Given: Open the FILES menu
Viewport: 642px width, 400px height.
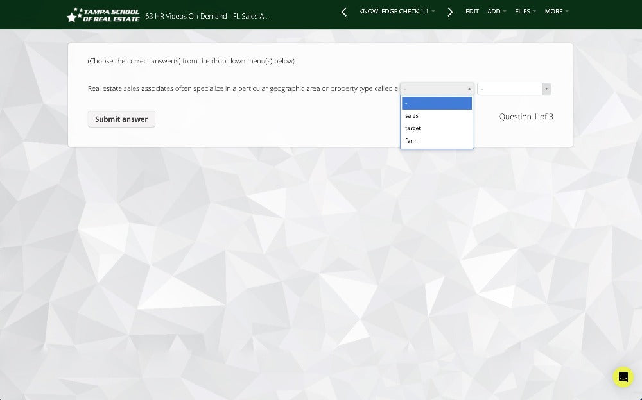Looking at the screenshot, I should [525, 12].
